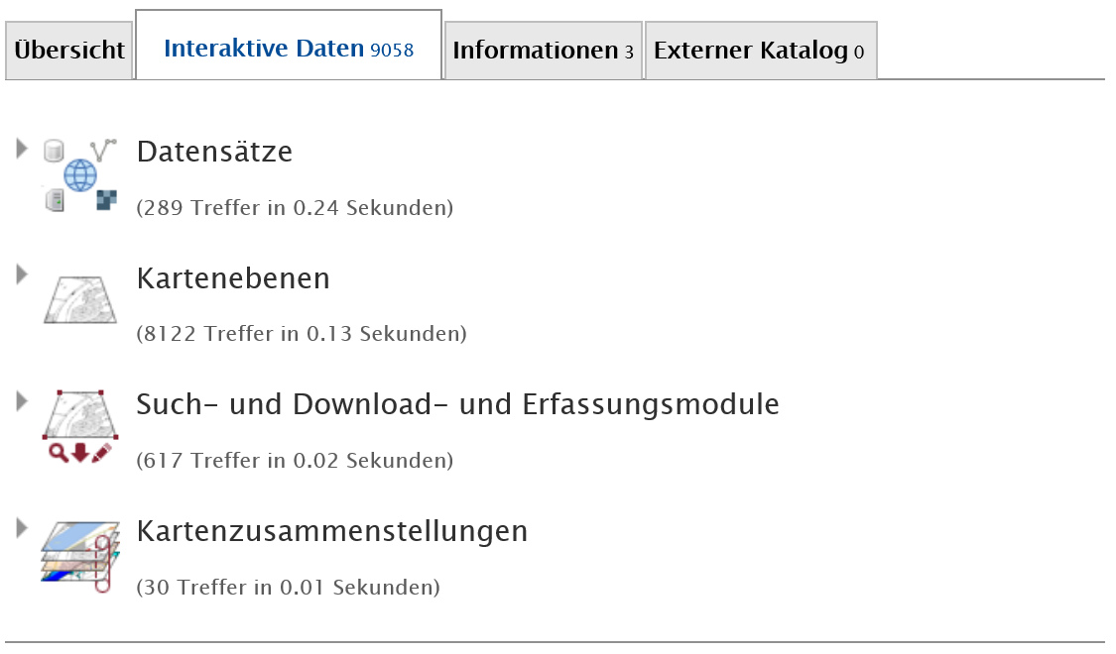
Task: Expand the Such- und Download- und Erfassungsmodule arrow
Action: click(22, 401)
